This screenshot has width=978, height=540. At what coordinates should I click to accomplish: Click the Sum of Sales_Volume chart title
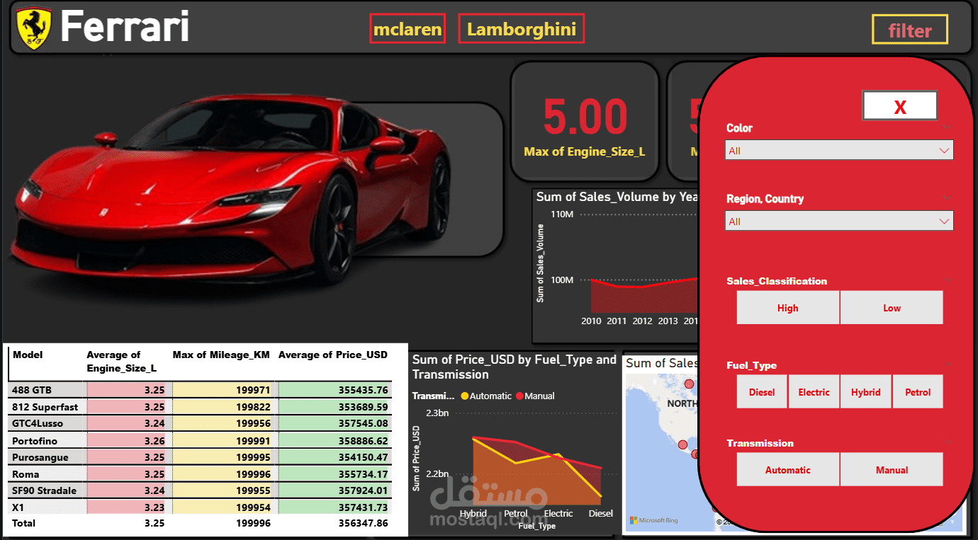coord(617,197)
